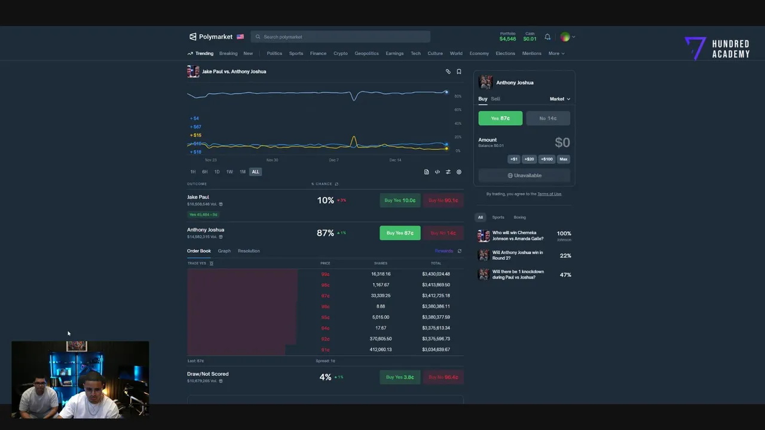Click the US flag icon beside Polymarket
The image size is (765, 430).
(240, 36)
